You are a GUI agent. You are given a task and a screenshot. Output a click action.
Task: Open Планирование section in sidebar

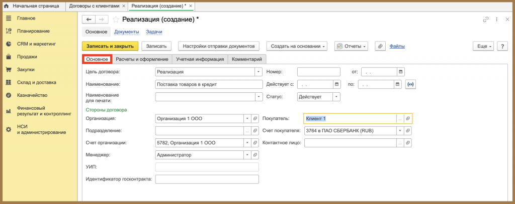coord(34,31)
